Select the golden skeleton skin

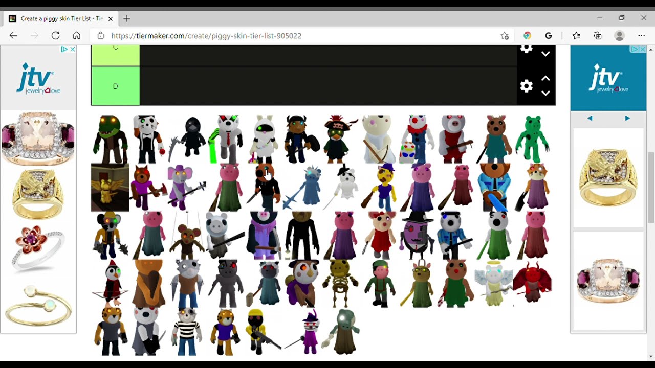click(x=340, y=283)
